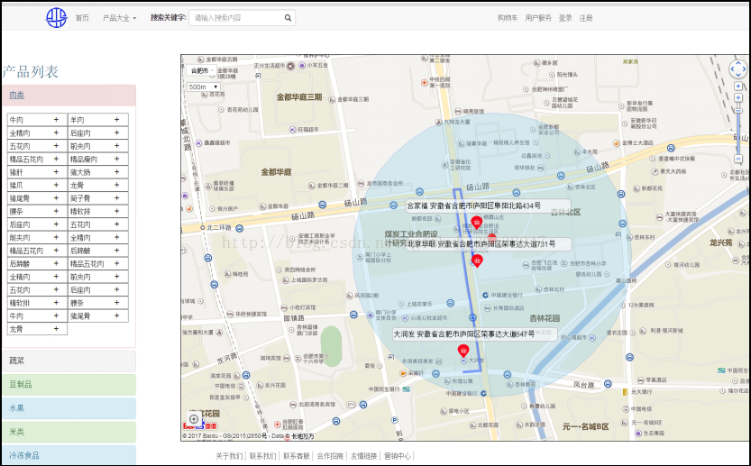The image size is (751, 466).
Task: Expand the 蔬菜 category panel
Action: point(69,361)
